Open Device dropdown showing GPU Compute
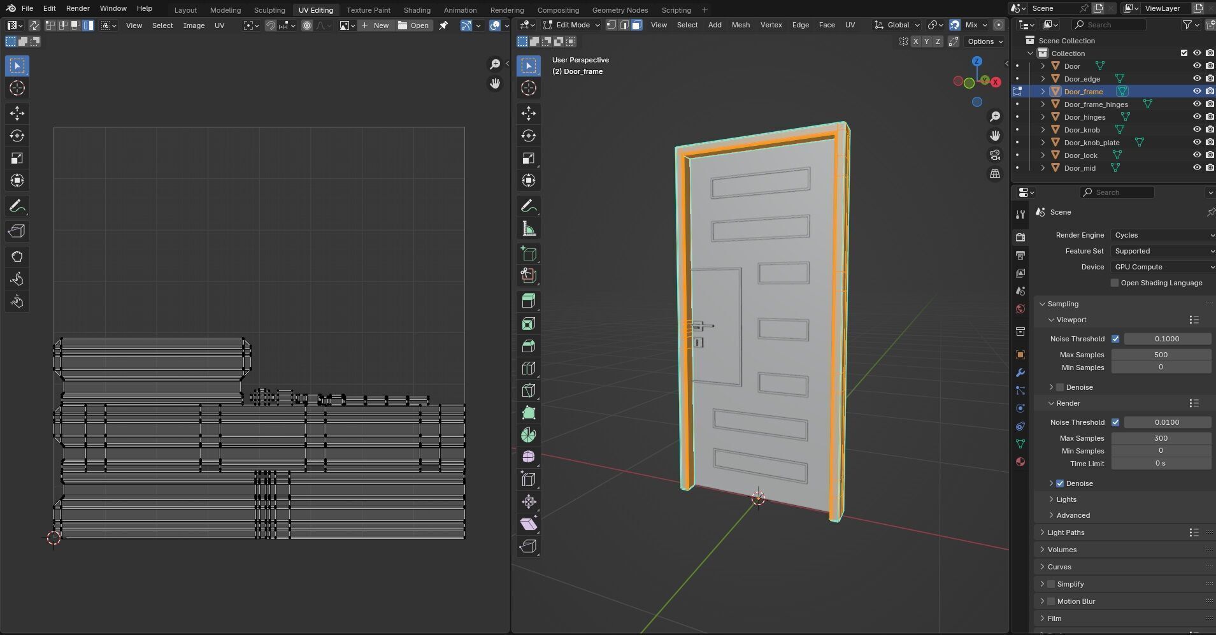This screenshot has width=1216, height=635. coord(1162,267)
